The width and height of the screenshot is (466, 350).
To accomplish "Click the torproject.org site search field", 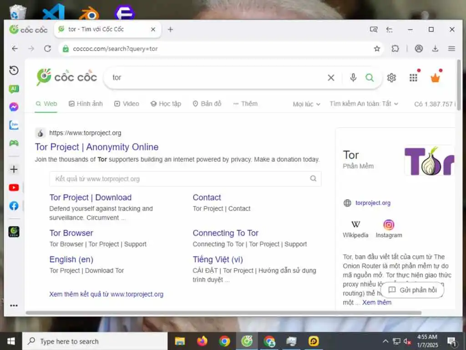I will click(x=185, y=179).
